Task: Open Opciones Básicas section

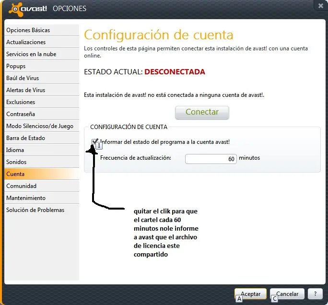Action: [42, 30]
